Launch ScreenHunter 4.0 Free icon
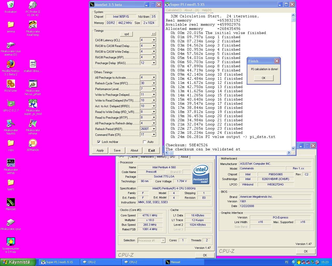Screen dimensions: 332x266 coord(11,242)
